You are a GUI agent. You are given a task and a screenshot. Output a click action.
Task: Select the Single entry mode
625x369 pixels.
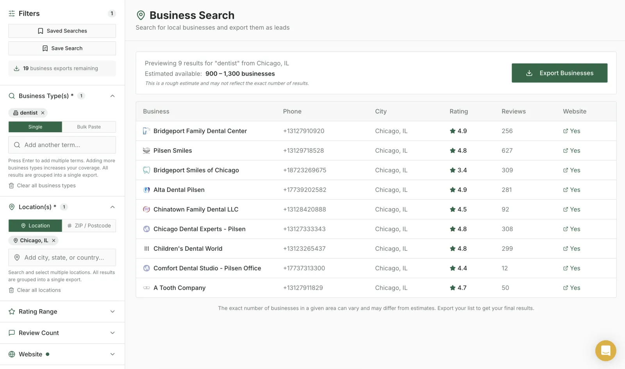(35, 127)
